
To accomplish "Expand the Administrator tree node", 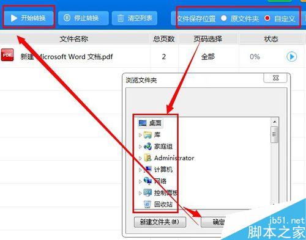I will click(x=140, y=158).
